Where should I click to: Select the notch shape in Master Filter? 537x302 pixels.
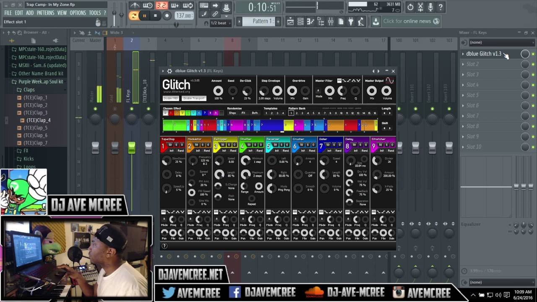[358, 81]
